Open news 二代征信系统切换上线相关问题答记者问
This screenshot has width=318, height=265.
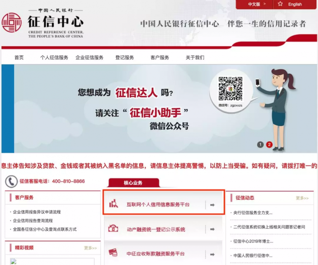click(x=269, y=227)
